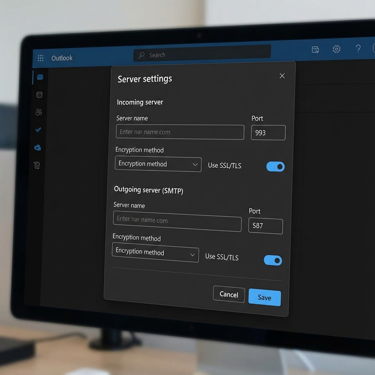This screenshot has height=375, width=375.
Task: Click the incoming Server name field
Action: (180, 132)
